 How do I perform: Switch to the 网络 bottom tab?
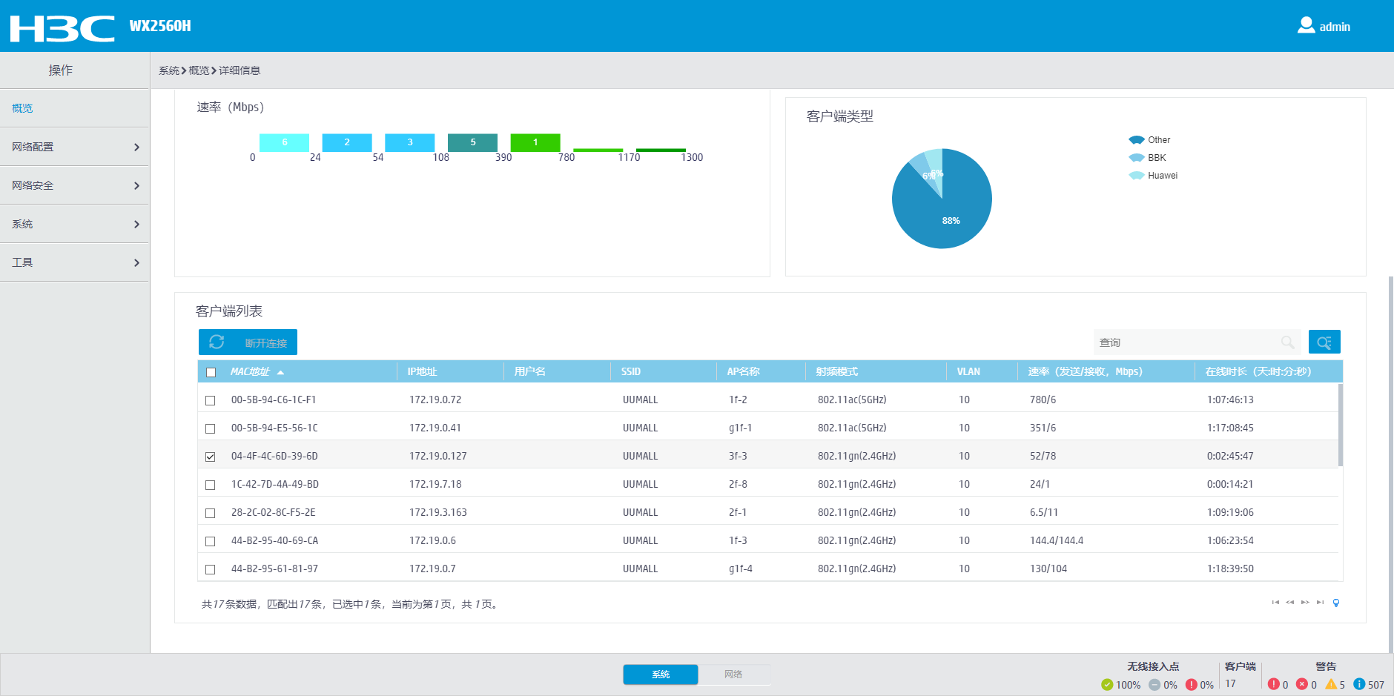pos(733,674)
